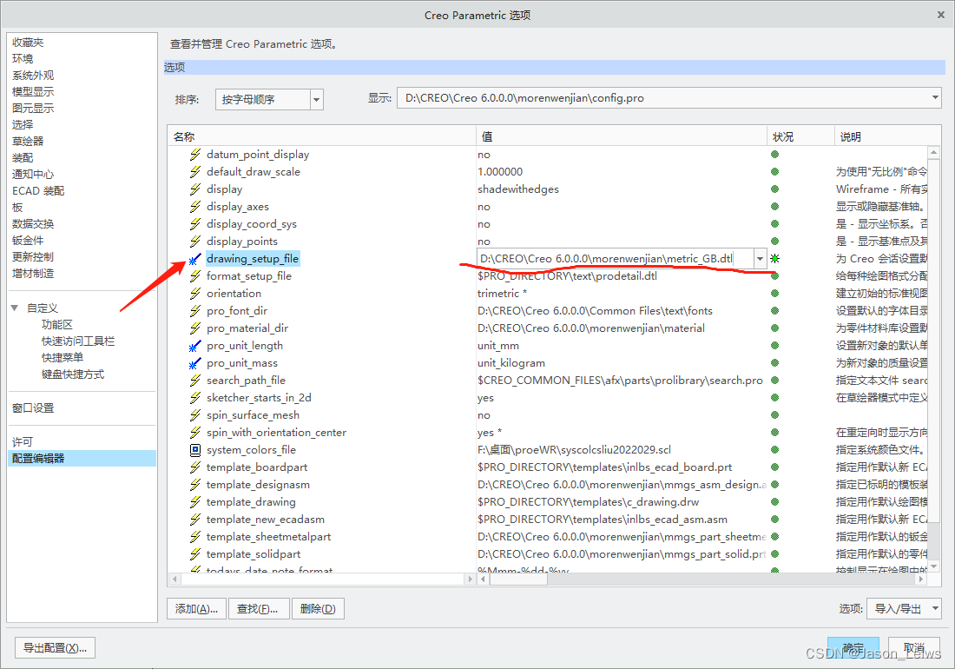Click the 值 column header
Viewport: 955px width, 669px height.
point(622,136)
